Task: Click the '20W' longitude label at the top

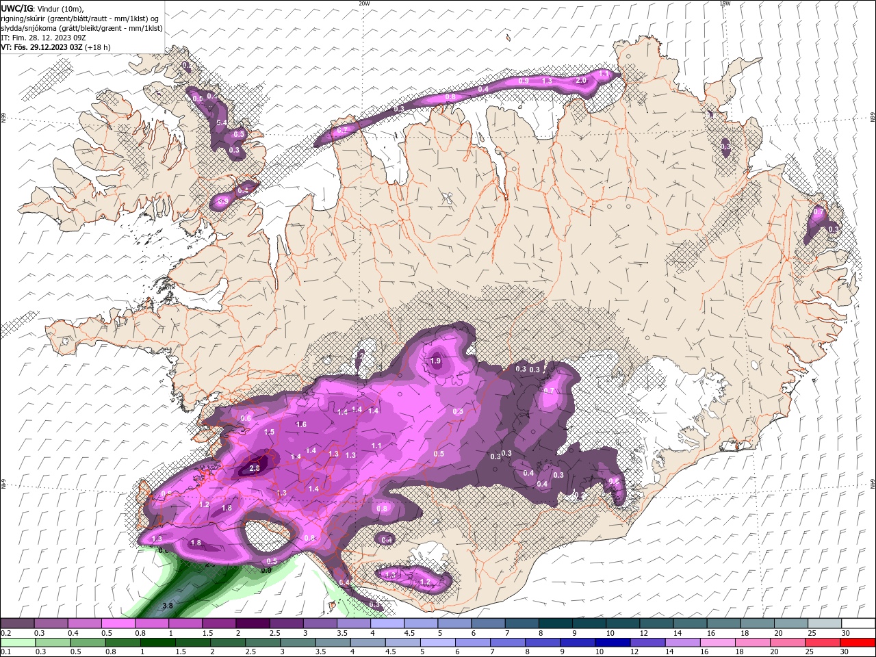Action: [x=364, y=3]
